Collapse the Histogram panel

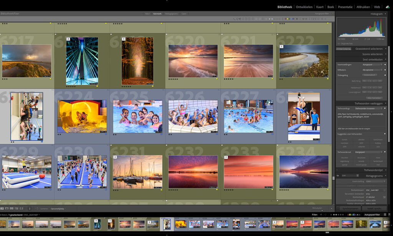point(385,14)
